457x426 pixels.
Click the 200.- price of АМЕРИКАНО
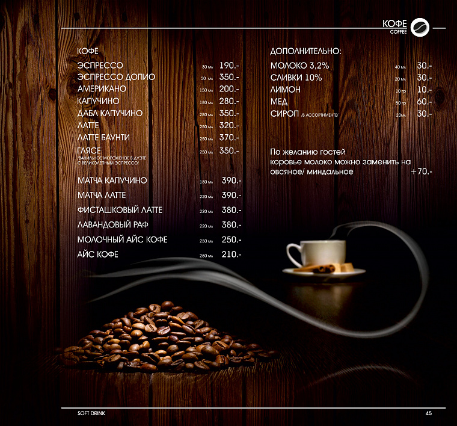pos(229,88)
